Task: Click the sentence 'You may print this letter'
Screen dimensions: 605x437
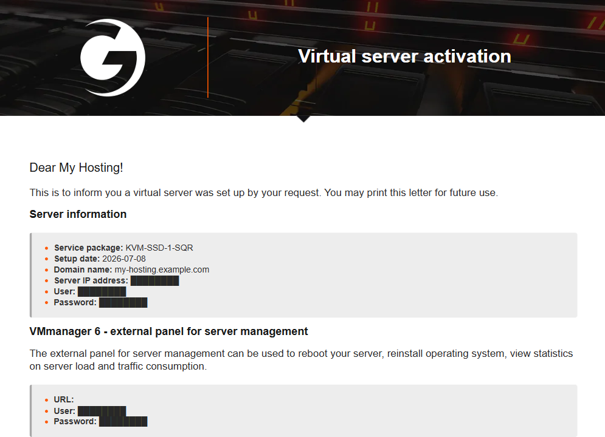Action: point(411,192)
